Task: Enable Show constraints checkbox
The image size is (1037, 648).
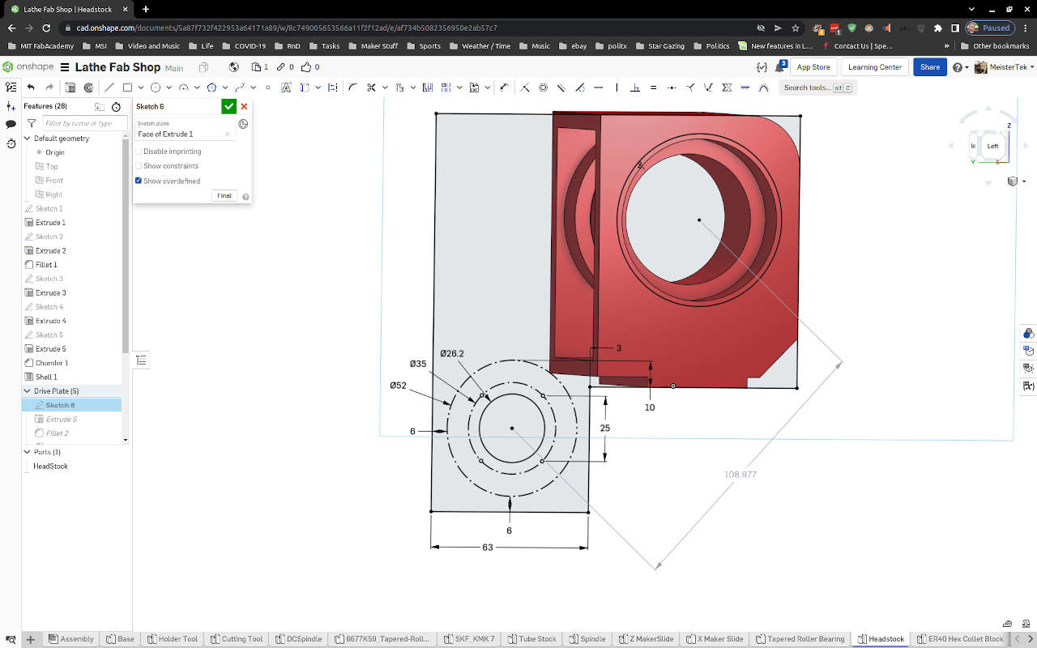Action: point(139,166)
